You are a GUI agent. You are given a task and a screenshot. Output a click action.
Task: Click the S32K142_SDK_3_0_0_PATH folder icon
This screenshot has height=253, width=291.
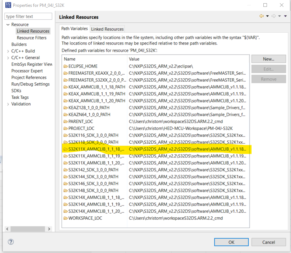pyautogui.click(x=66, y=170)
